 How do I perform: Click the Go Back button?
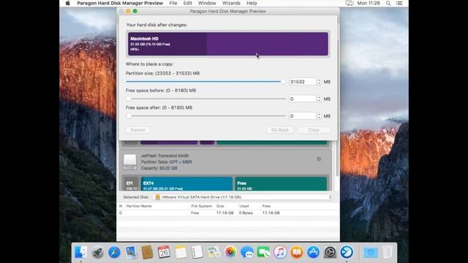[x=279, y=130]
